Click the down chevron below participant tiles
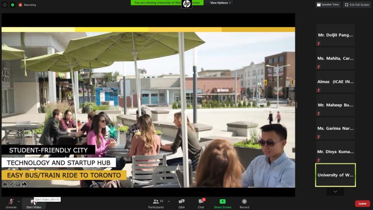This screenshot has width=373, height=210. click(x=335, y=192)
